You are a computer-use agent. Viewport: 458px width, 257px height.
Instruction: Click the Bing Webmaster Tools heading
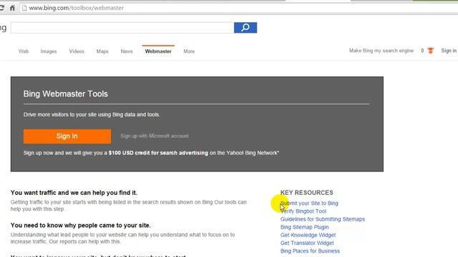(x=65, y=94)
